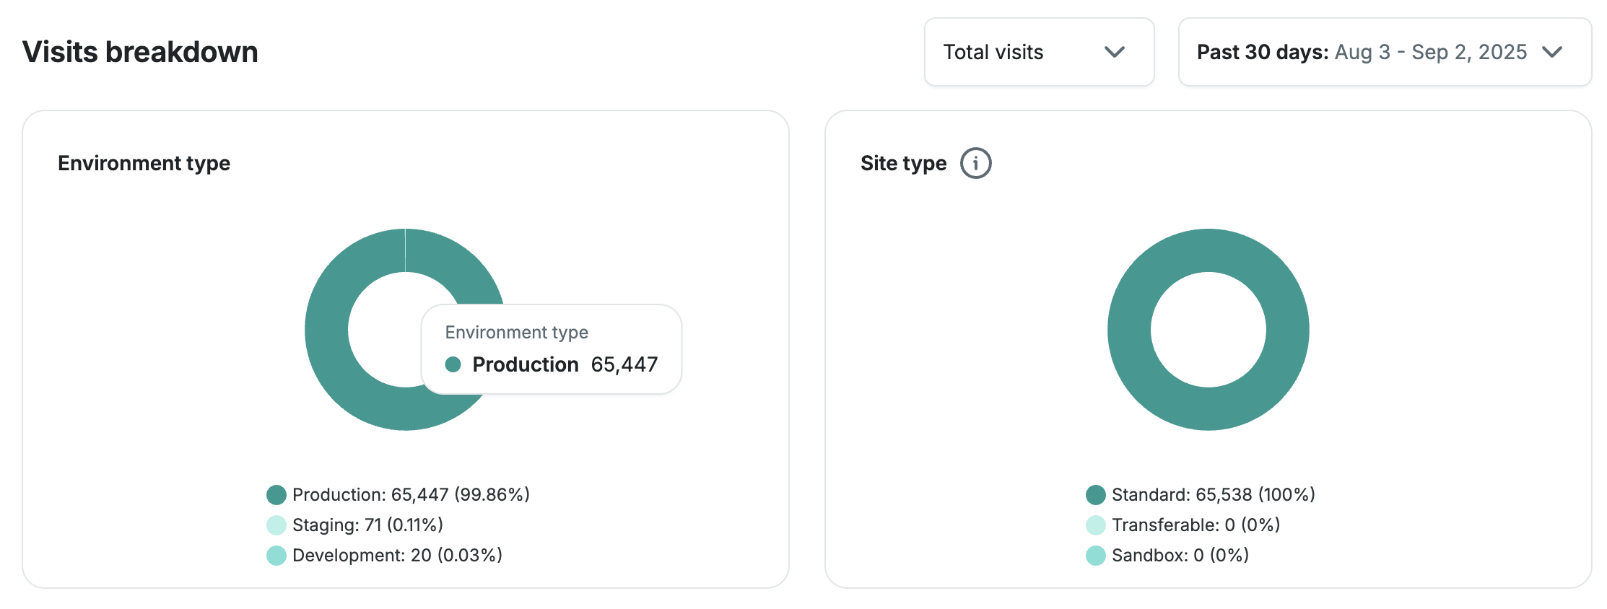Toggle the Sandbox legend color dot

[1095, 556]
